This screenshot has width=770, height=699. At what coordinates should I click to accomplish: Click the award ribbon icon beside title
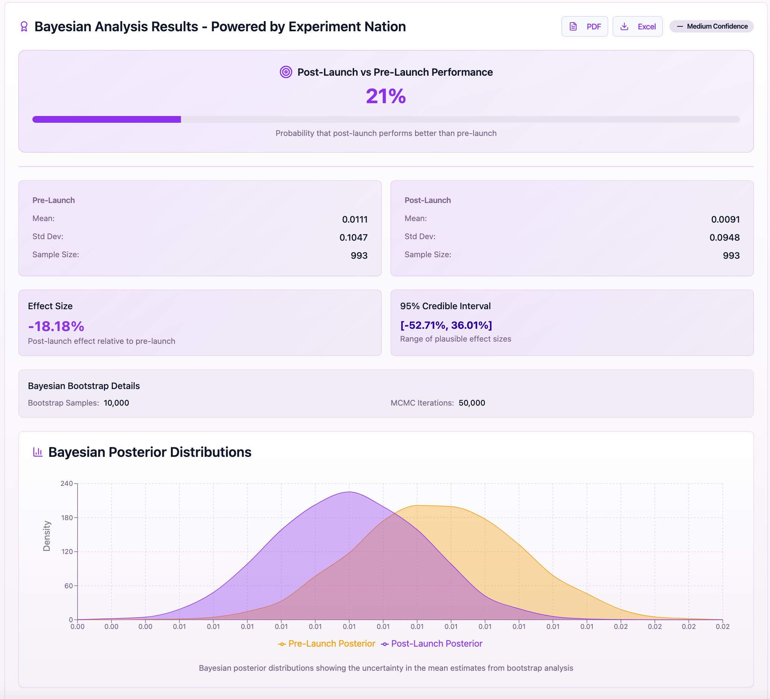(x=24, y=26)
